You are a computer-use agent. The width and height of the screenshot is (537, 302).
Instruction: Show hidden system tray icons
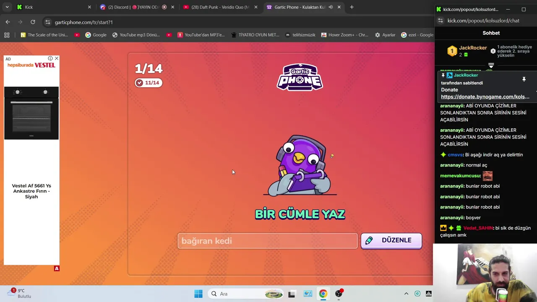406,294
